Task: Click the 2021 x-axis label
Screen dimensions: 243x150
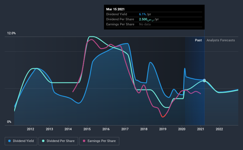Action: pyautogui.click(x=201, y=129)
